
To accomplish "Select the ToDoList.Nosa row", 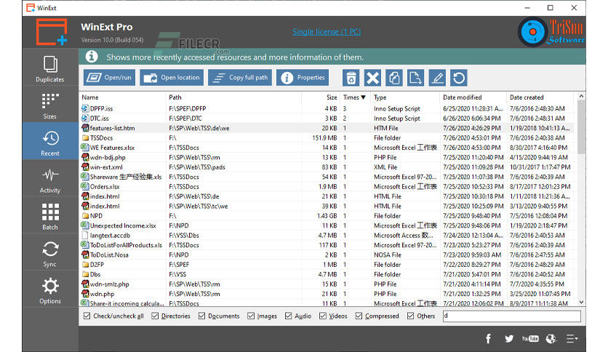I will tap(327, 255).
